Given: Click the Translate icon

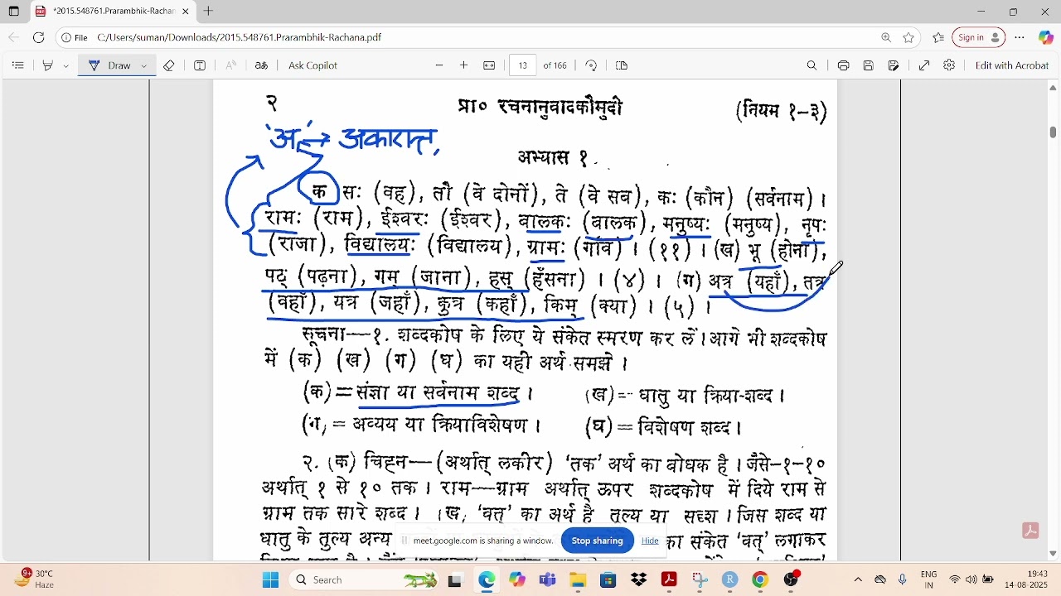Looking at the screenshot, I should (x=261, y=65).
